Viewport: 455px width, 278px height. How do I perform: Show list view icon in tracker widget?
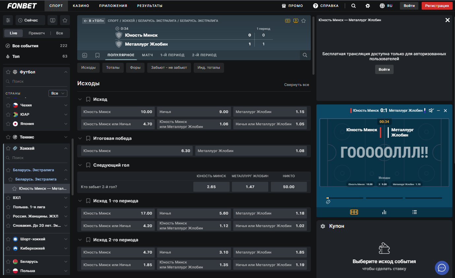click(x=415, y=212)
